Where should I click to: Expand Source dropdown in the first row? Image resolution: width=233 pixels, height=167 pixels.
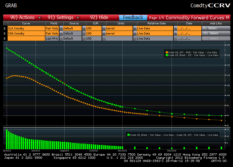[61, 28]
